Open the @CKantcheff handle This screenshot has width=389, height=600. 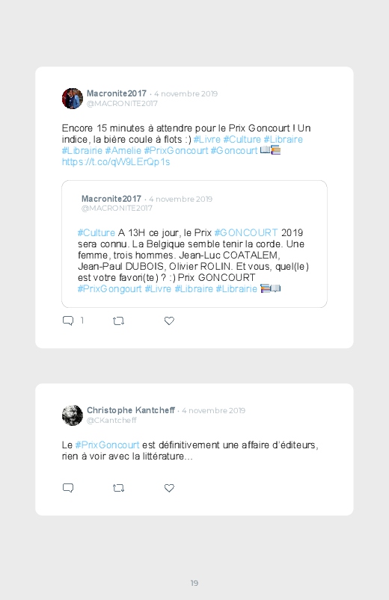(x=111, y=420)
